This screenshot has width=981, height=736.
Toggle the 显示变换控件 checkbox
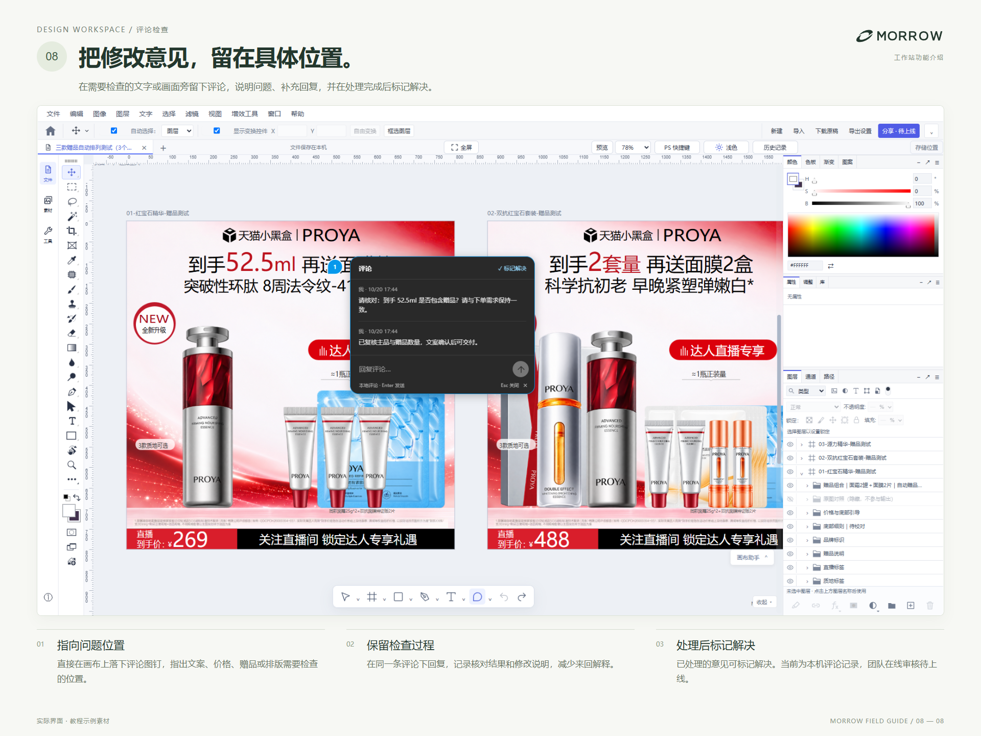(x=217, y=131)
